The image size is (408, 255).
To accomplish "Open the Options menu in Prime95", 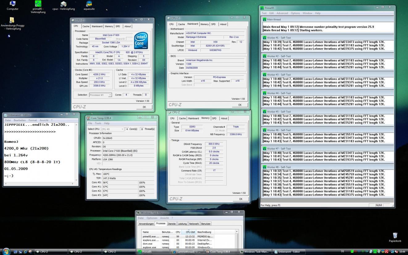I will (x=295, y=13).
